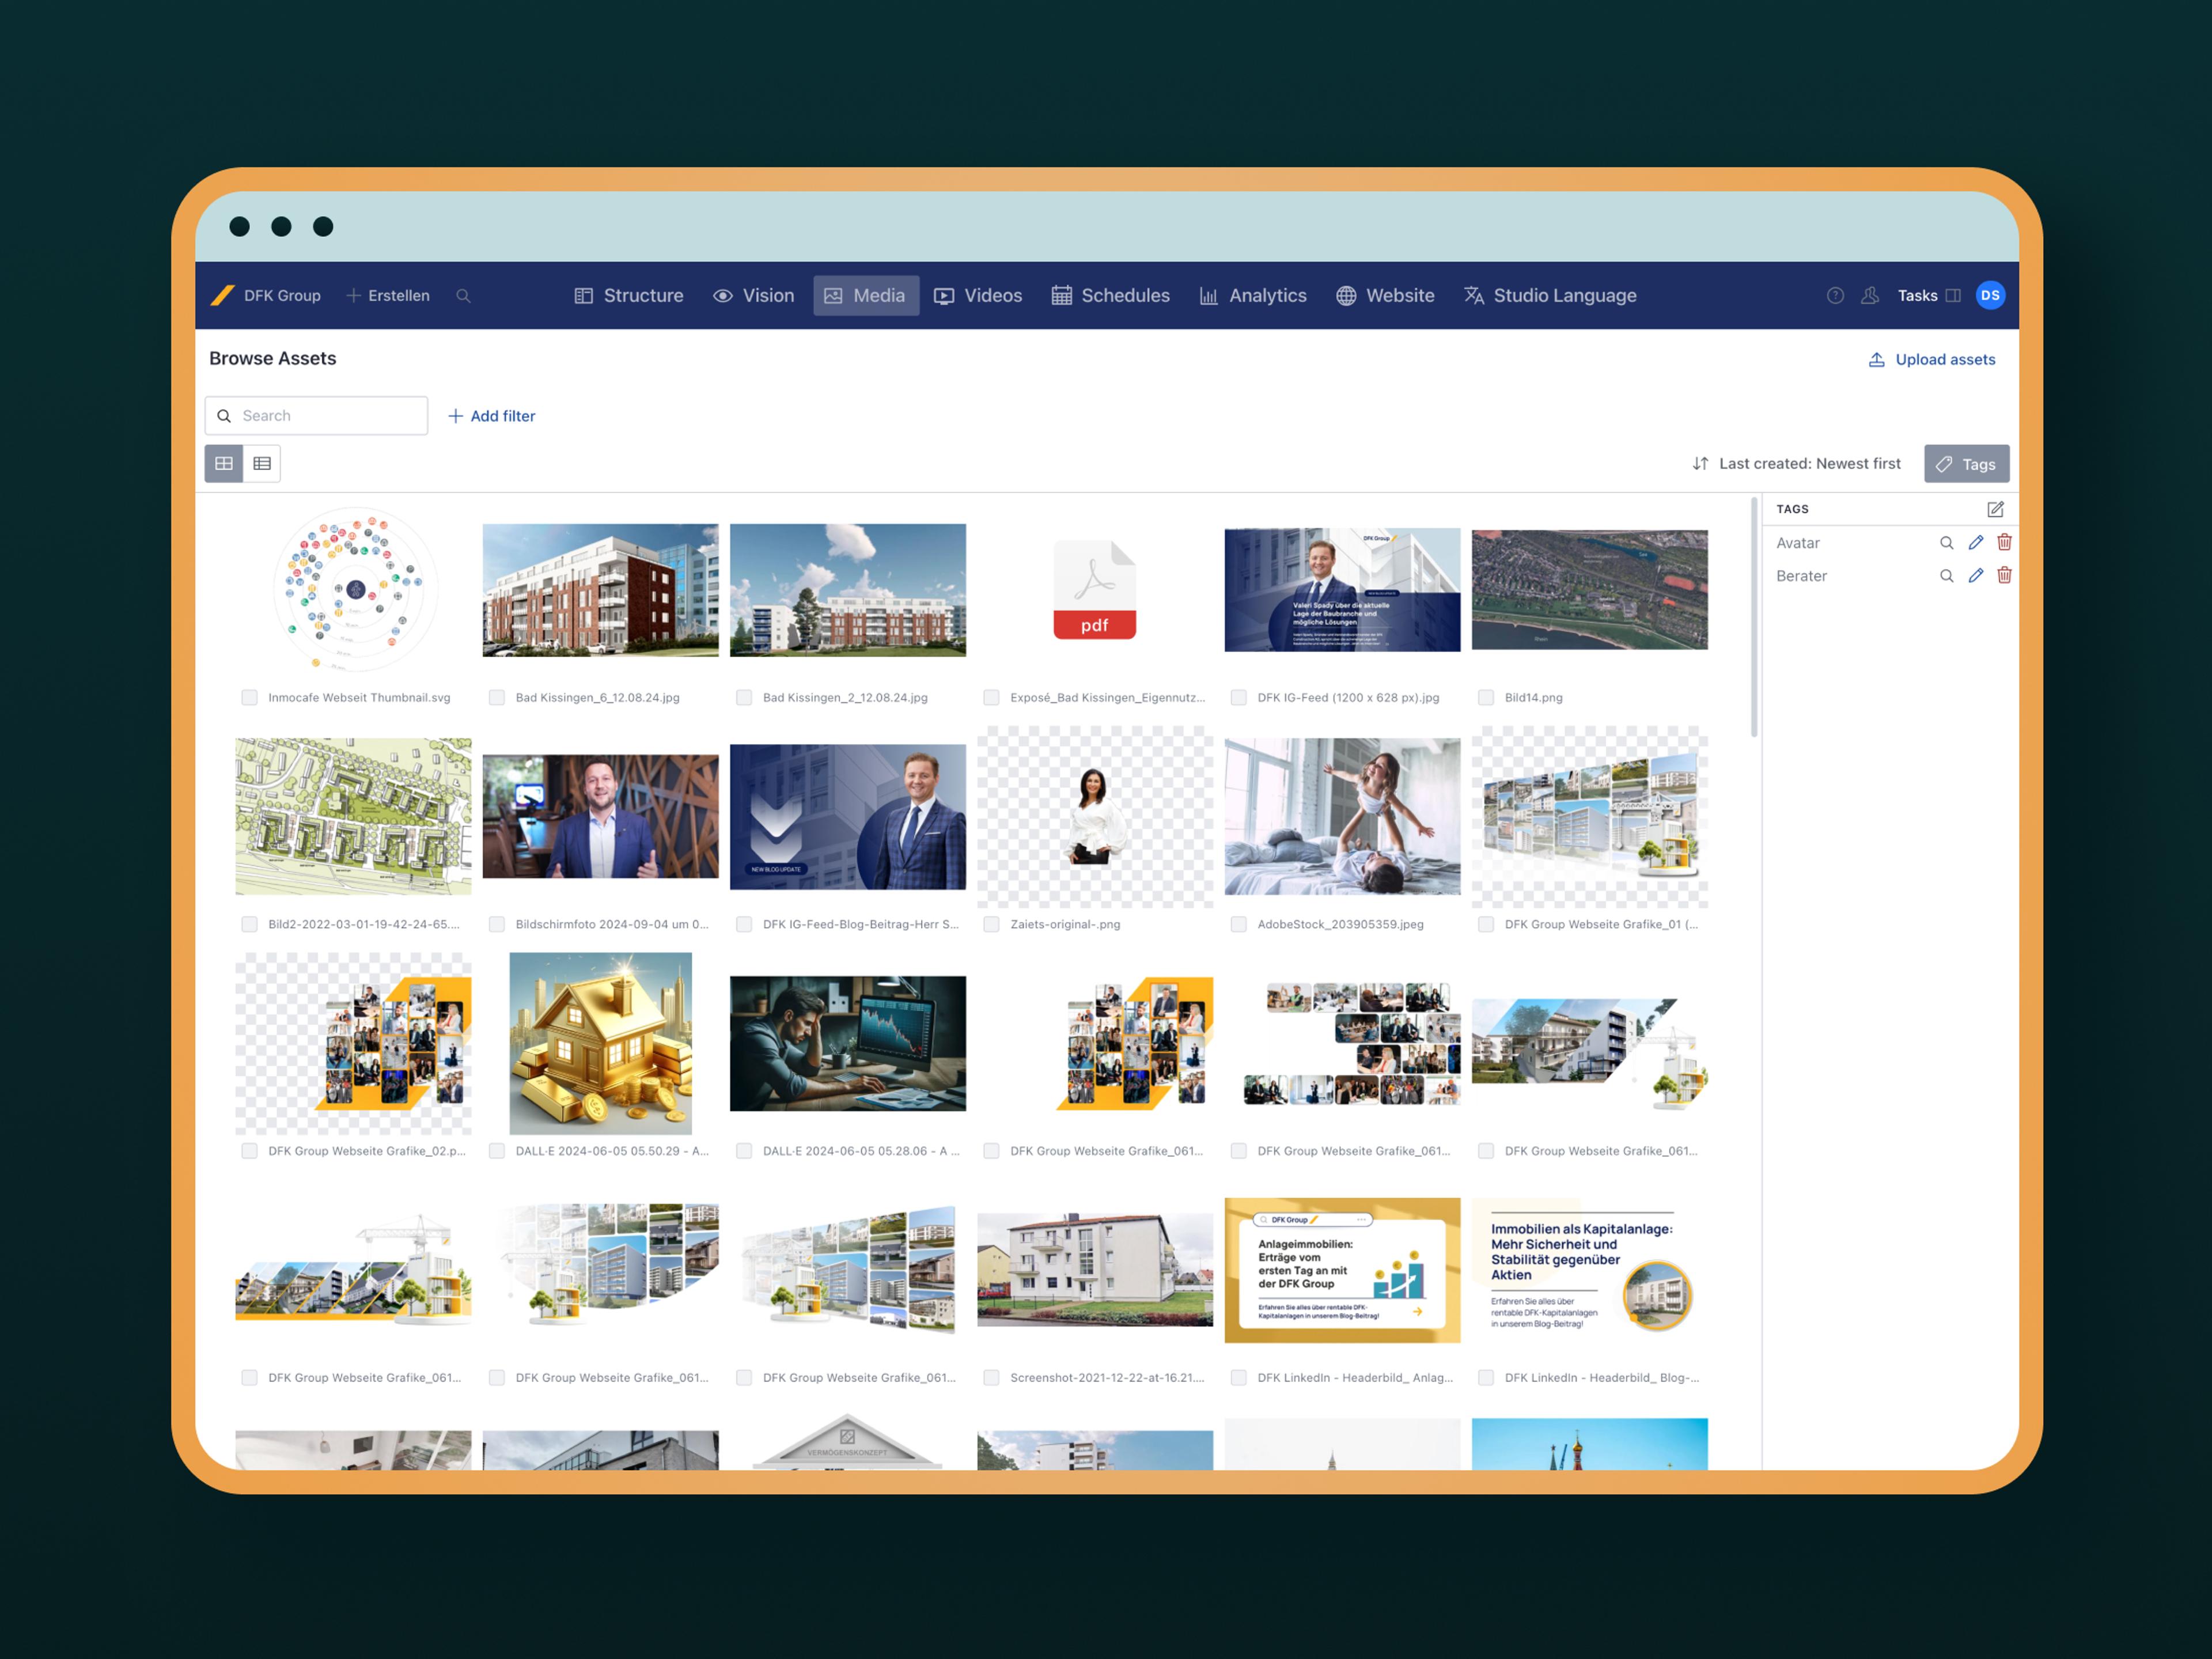Viewport: 2212px width, 1659px height.
Task: Click the edit tags pencil icon
Action: click(x=1995, y=509)
